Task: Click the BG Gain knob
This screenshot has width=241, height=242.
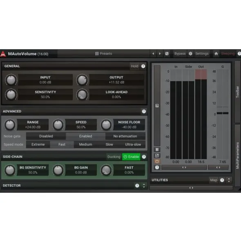Action: (x=58, y=170)
